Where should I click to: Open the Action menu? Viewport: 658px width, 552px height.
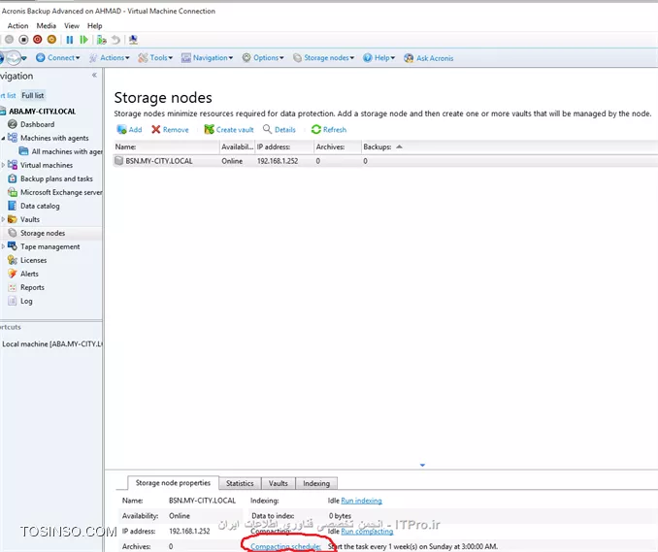pos(18,26)
